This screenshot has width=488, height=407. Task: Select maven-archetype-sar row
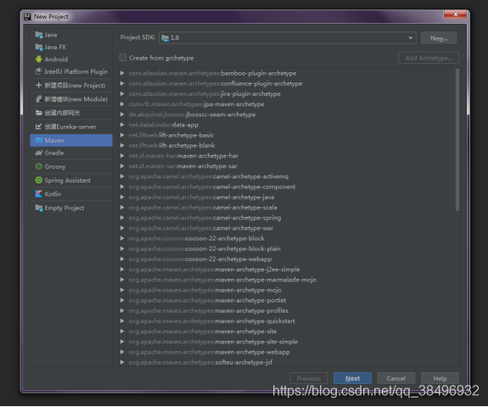coord(286,166)
